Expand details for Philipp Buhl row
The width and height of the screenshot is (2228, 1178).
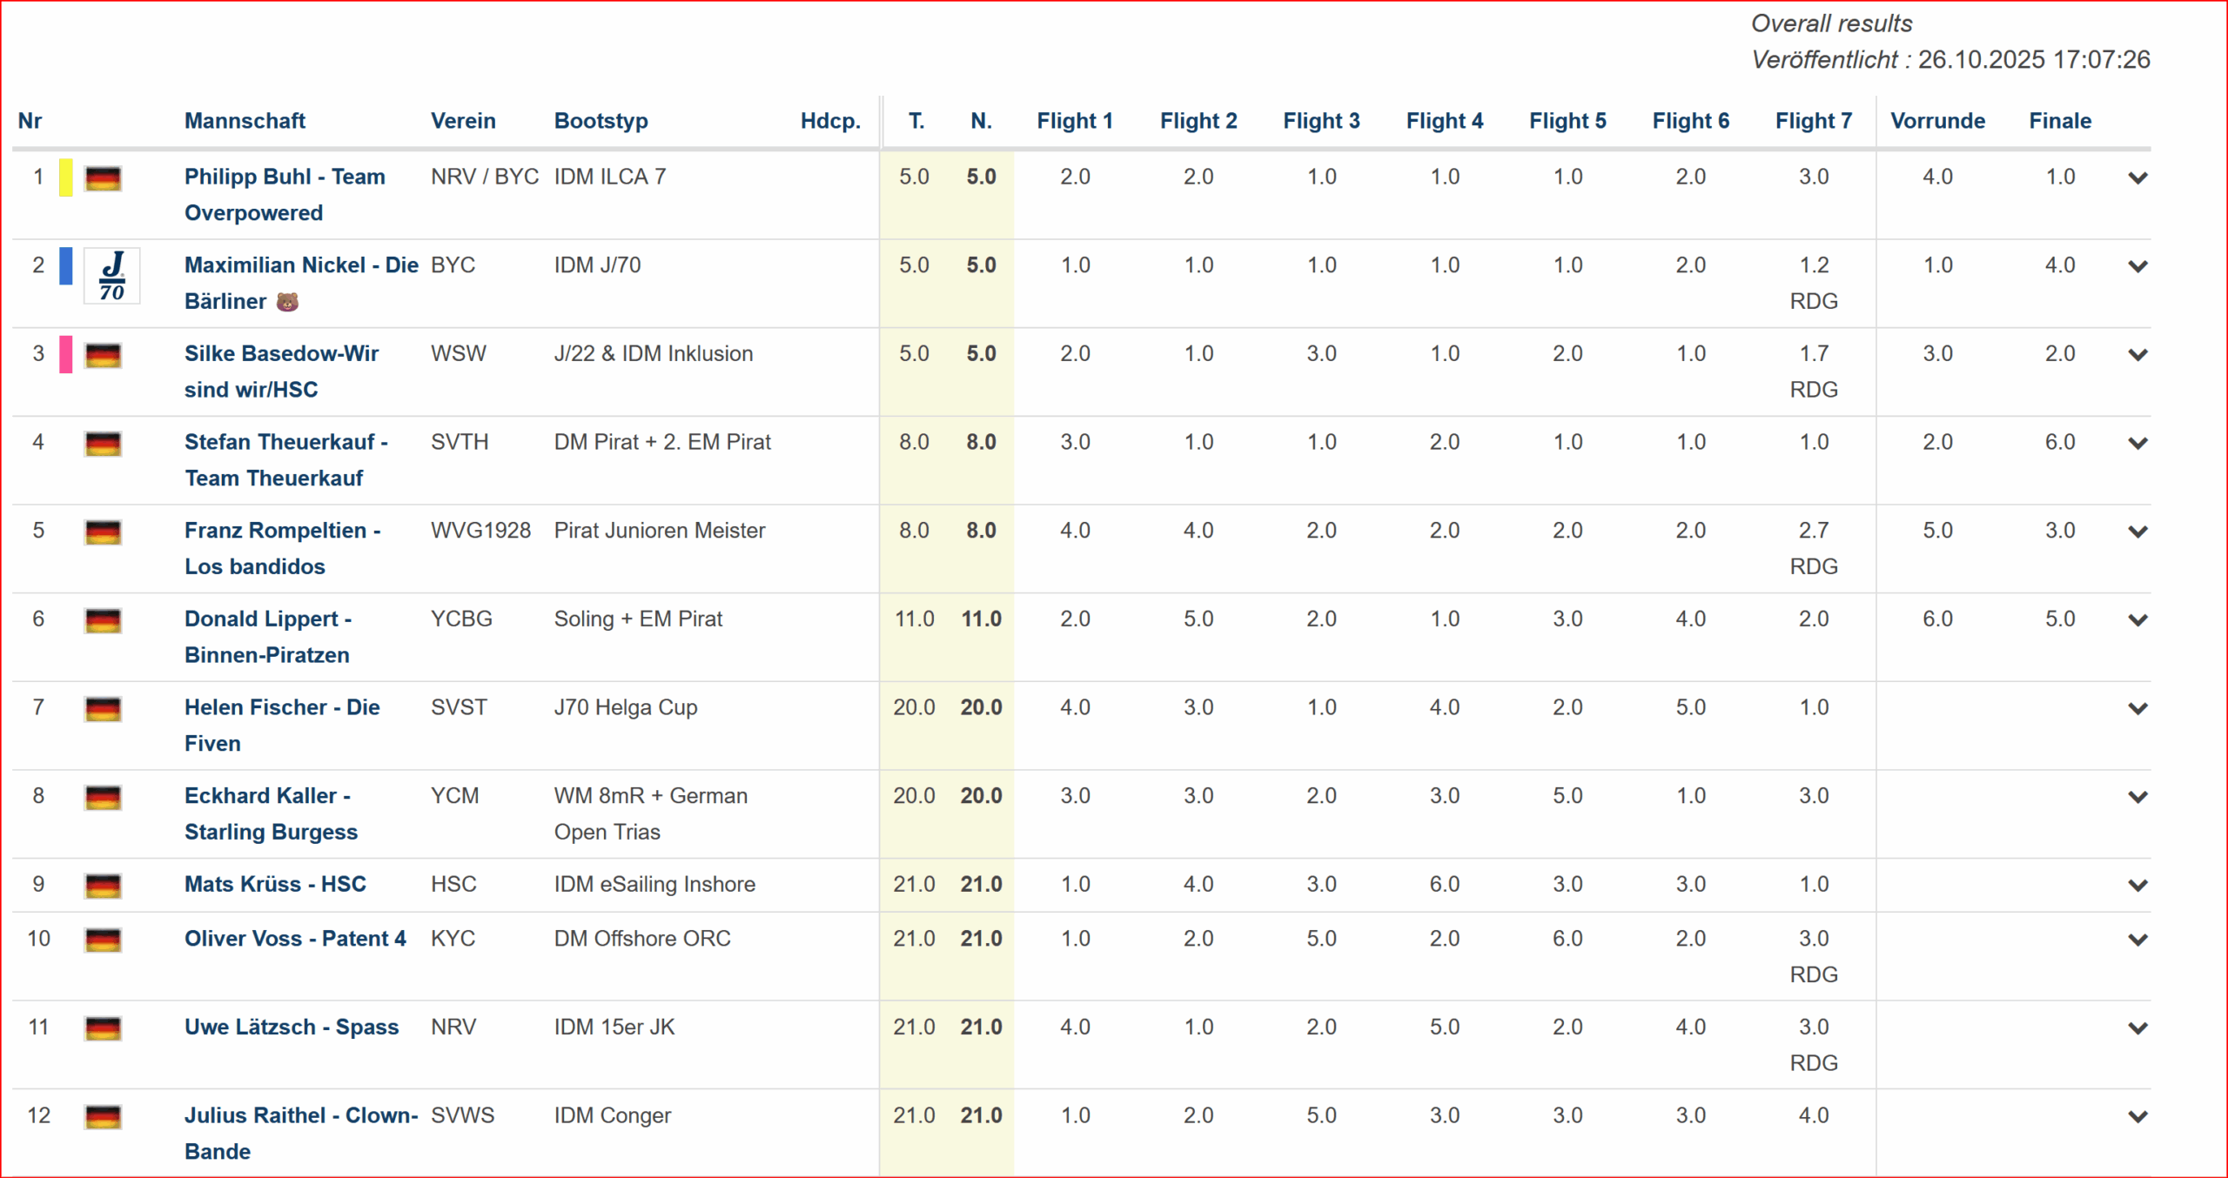2137,178
